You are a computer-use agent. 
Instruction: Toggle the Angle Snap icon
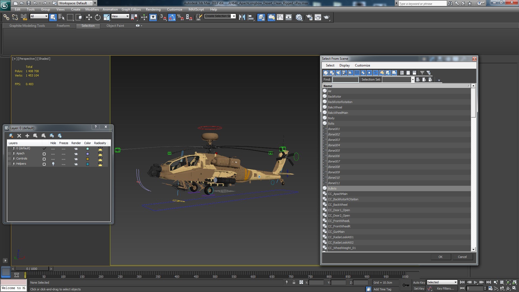[x=172, y=18]
